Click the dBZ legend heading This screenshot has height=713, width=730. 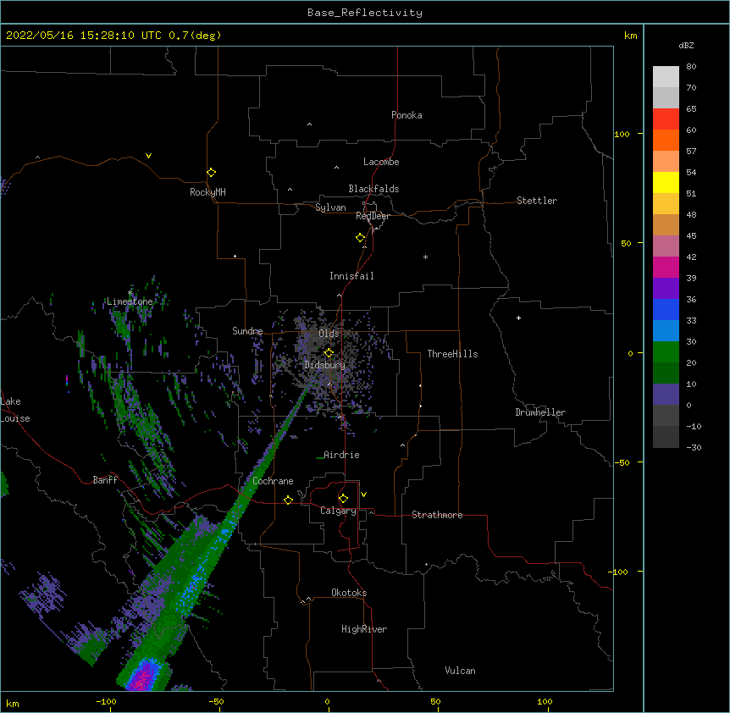[x=686, y=46]
